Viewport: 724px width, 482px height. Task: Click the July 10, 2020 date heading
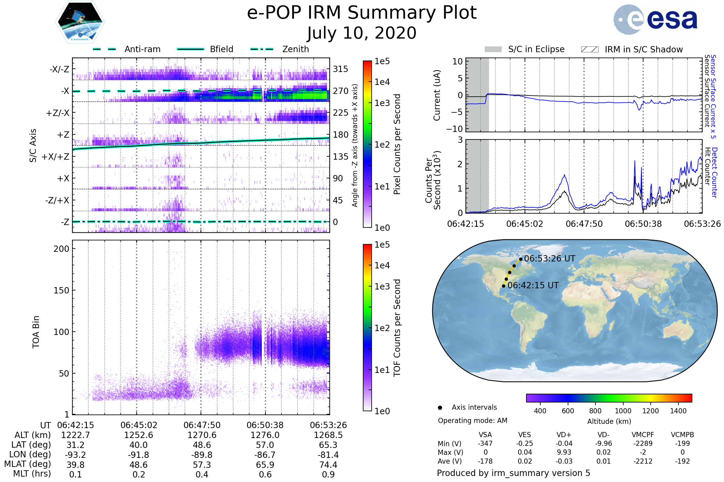362,33
